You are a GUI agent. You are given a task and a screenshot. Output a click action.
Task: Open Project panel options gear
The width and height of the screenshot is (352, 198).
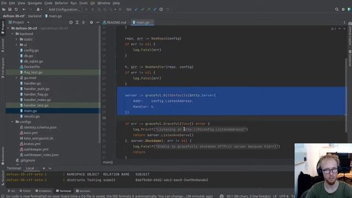[91, 23]
